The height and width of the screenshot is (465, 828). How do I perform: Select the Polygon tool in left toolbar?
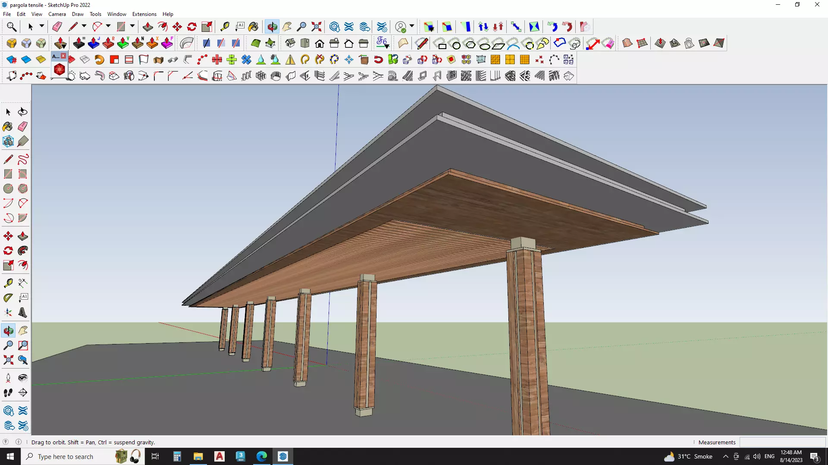(x=23, y=189)
